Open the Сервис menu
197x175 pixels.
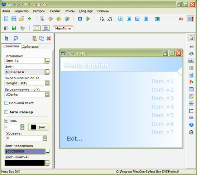55,11
